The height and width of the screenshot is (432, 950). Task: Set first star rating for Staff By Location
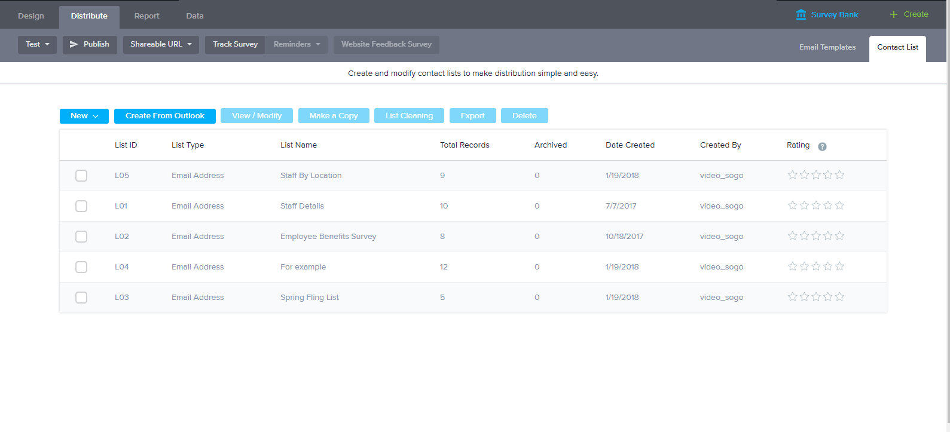pos(793,175)
